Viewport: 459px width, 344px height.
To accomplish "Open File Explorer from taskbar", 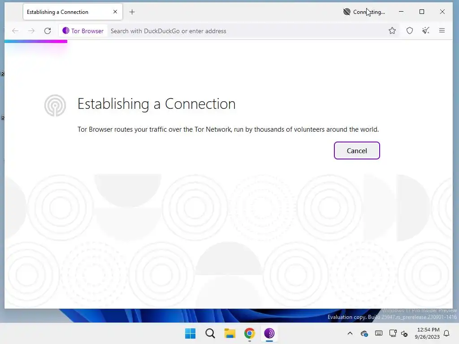I will (x=230, y=333).
